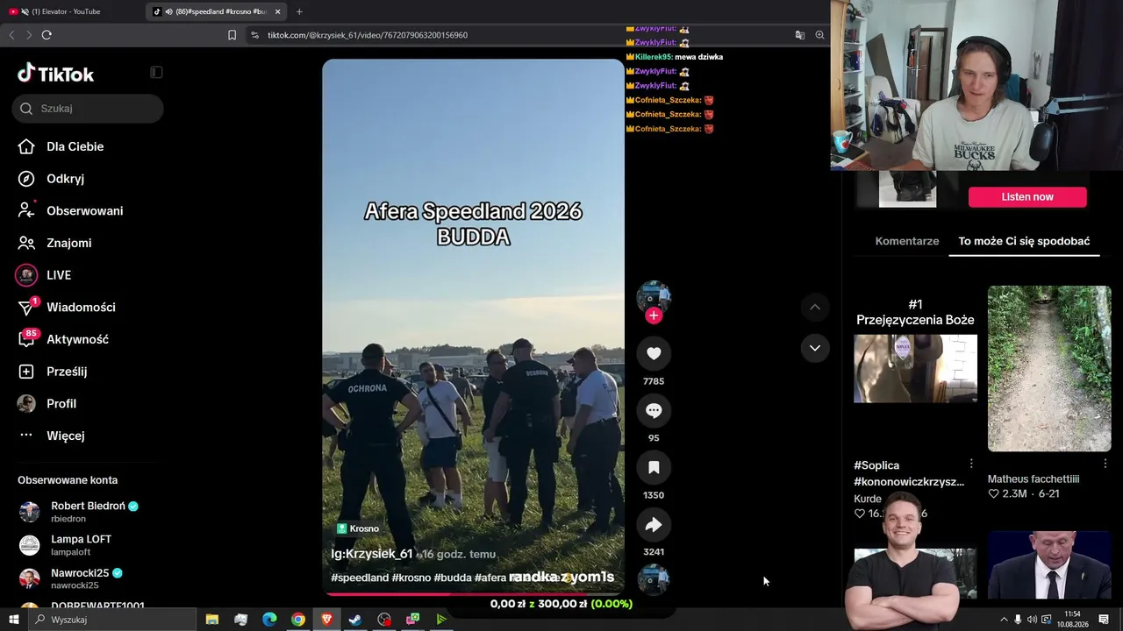The width and height of the screenshot is (1123, 631).
Task: Open the video creator's avatar
Action: coord(654,297)
